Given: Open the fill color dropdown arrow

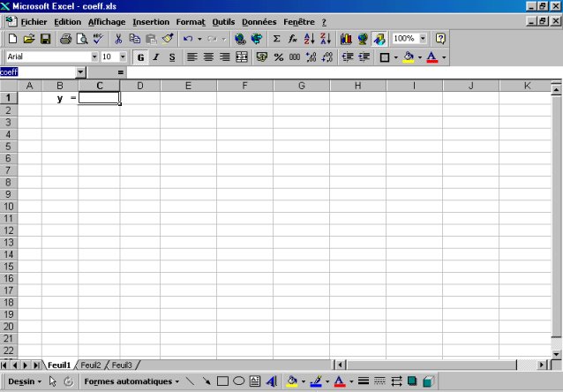Looking at the screenshot, I should pos(420,57).
